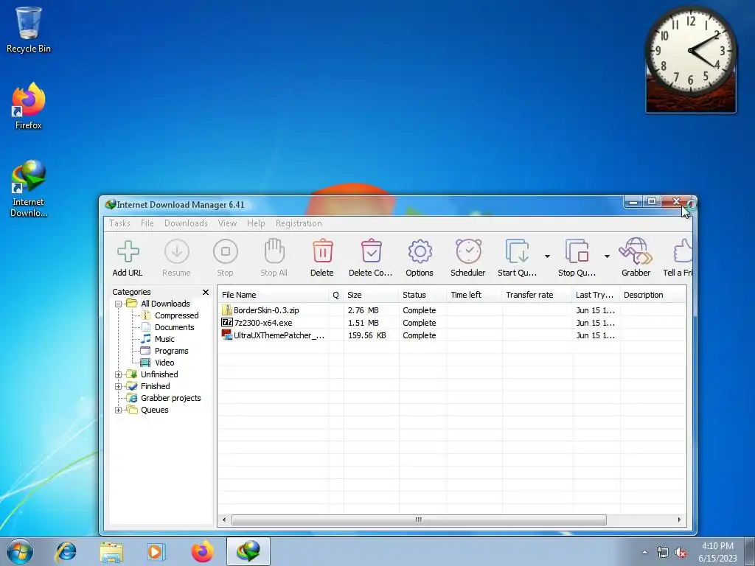This screenshot has height=566, width=755.
Task: Open the Grabber tool icon
Action: (x=636, y=251)
